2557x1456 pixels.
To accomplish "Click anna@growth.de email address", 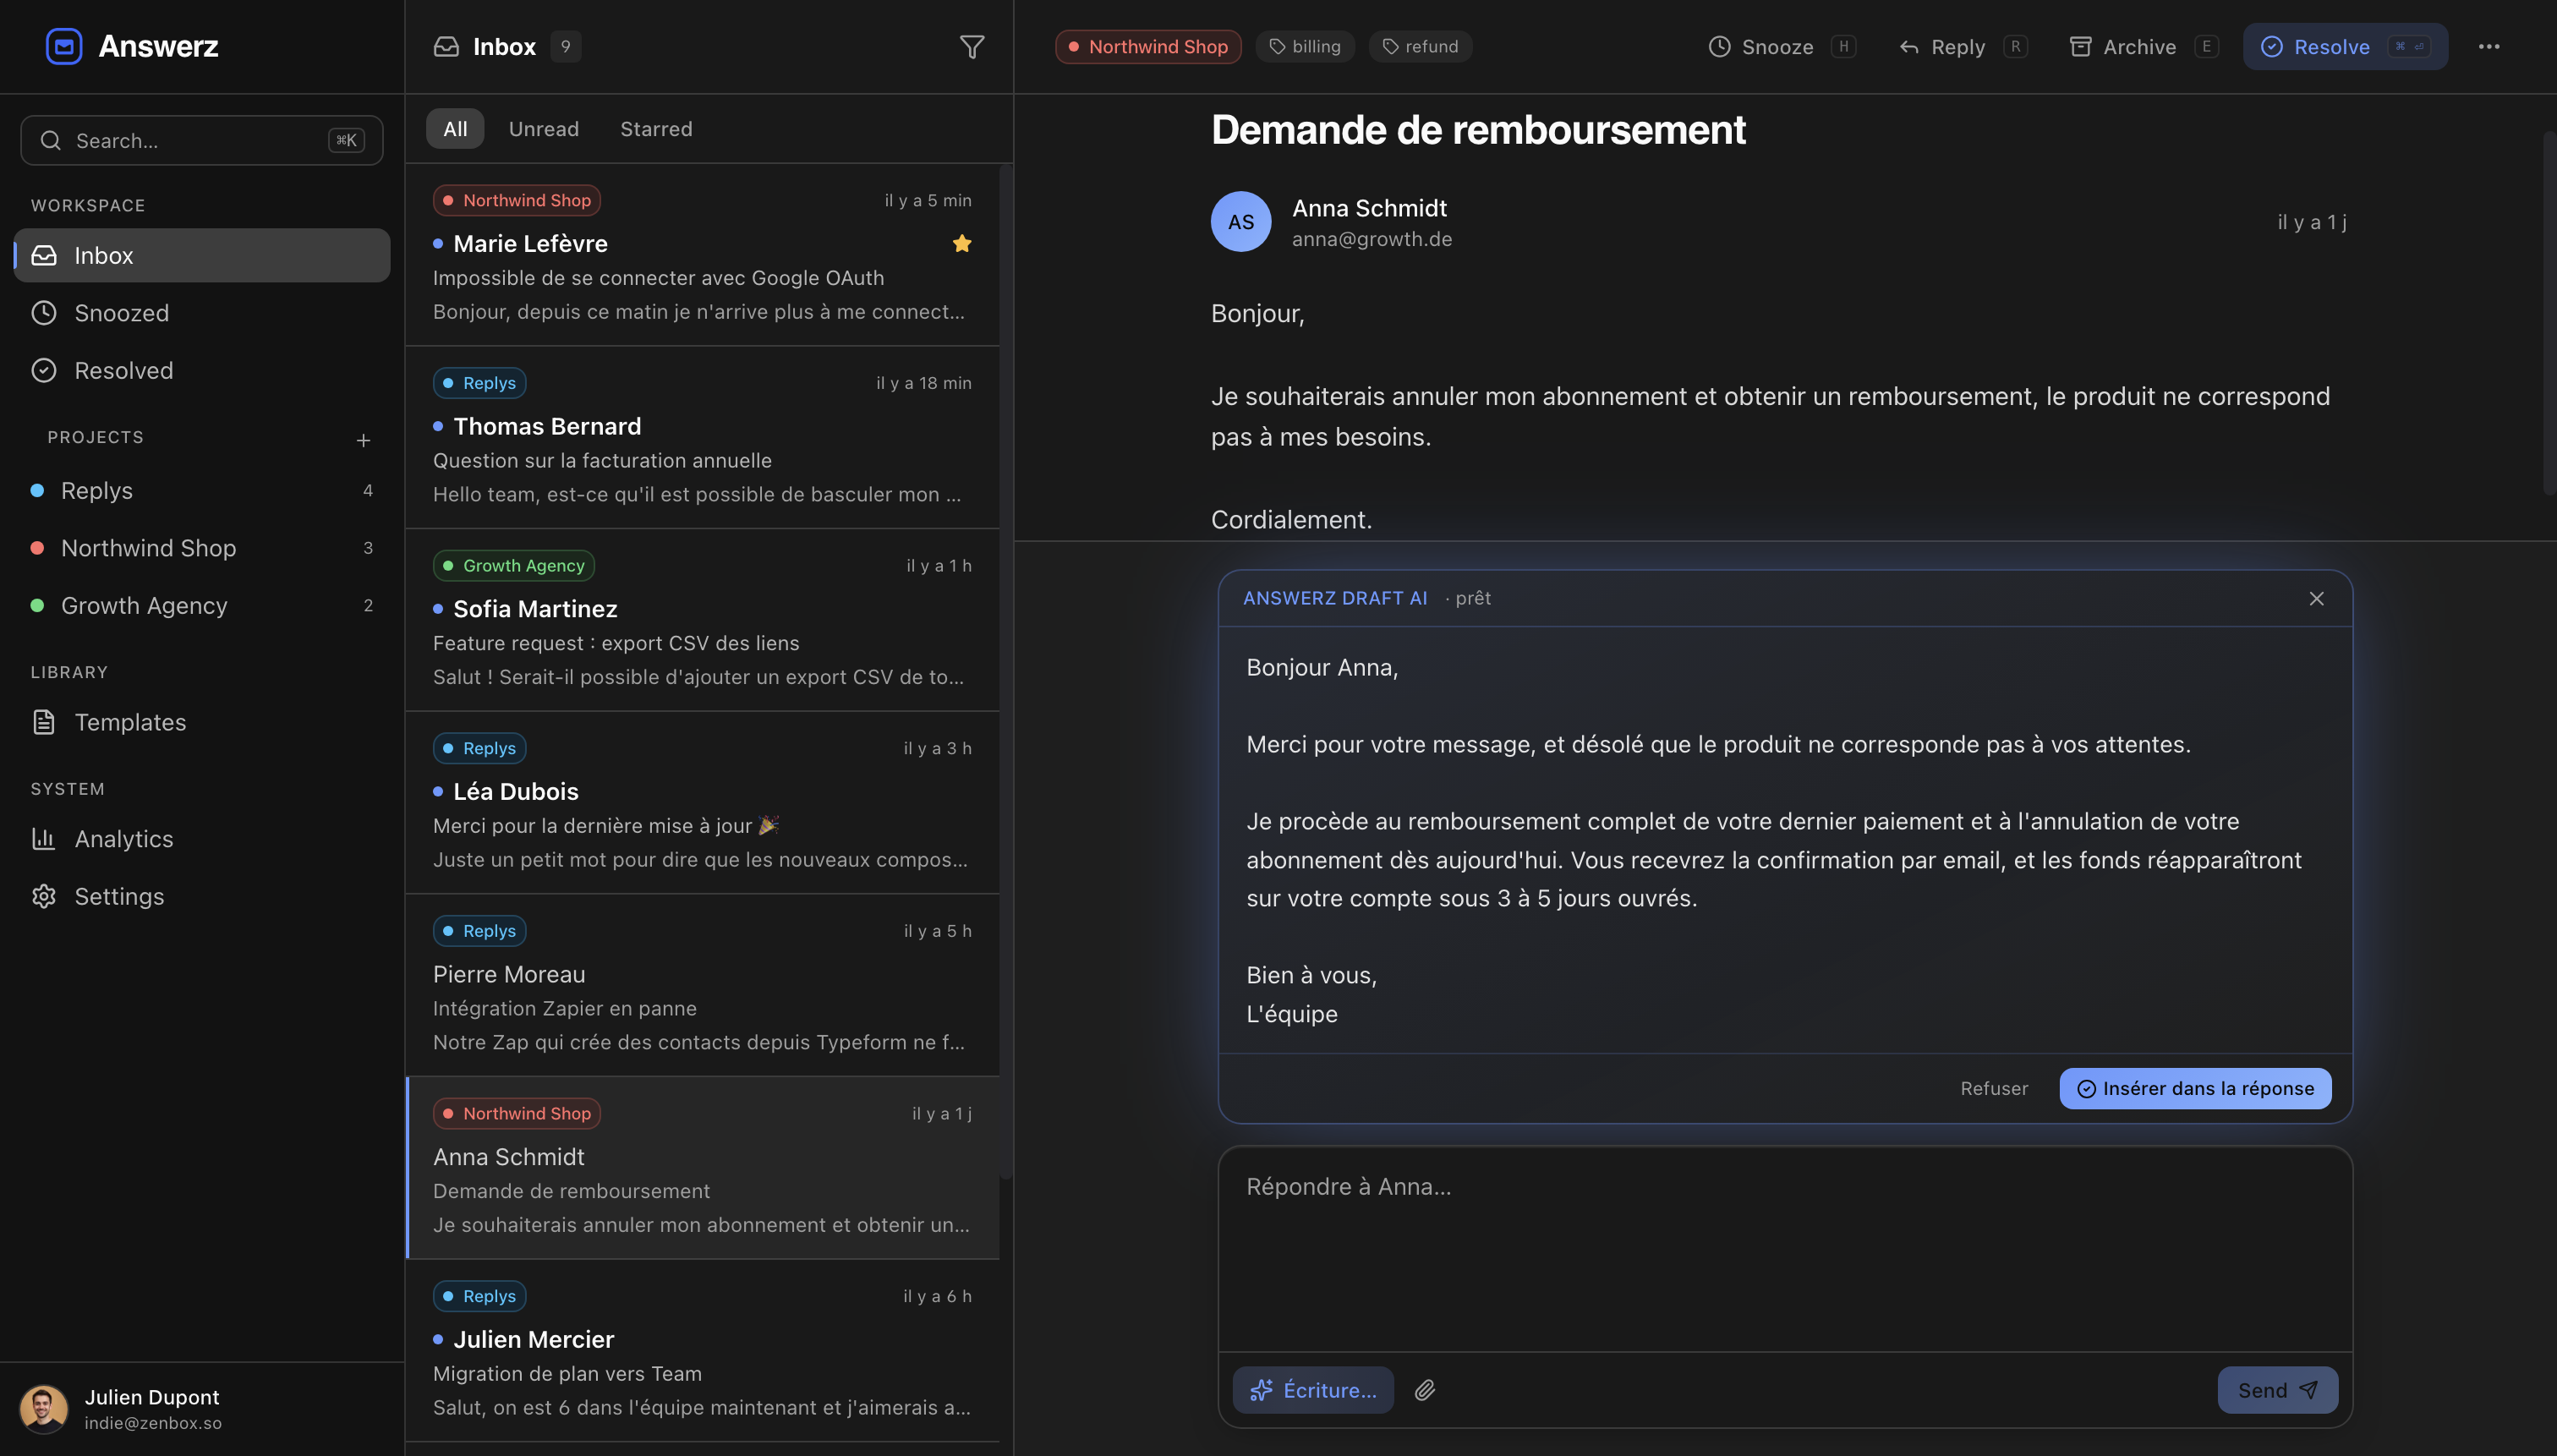I will [1372, 239].
